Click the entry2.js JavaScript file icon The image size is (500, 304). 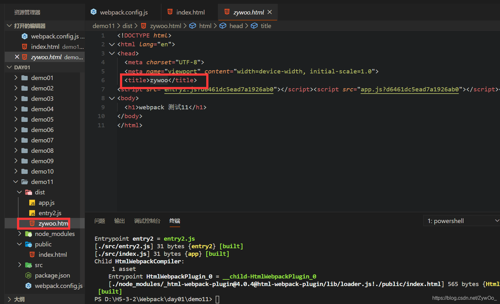(x=32, y=213)
